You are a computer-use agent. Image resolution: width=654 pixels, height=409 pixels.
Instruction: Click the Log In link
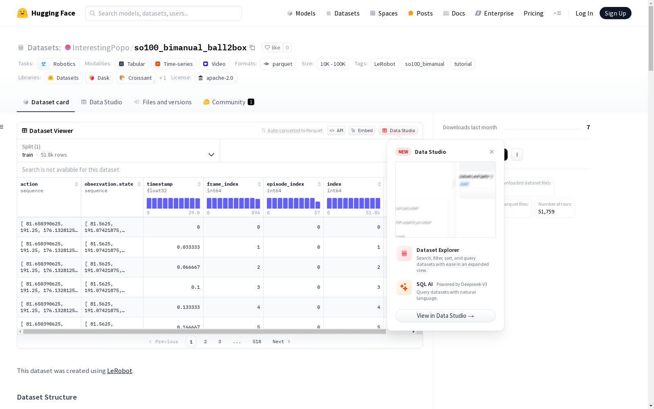pos(584,13)
